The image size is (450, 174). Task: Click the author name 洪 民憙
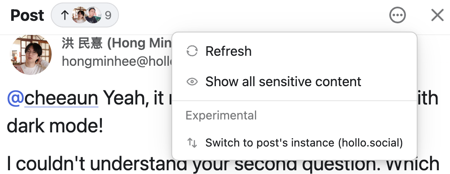(x=82, y=43)
